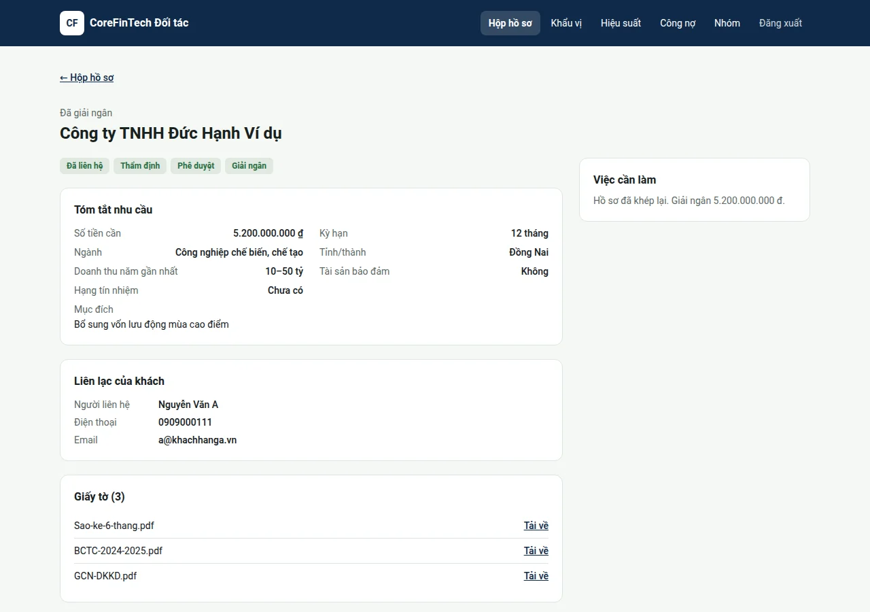870x612 pixels.
Task: Select the Thẩm định status badge
Action: [140, 166]
